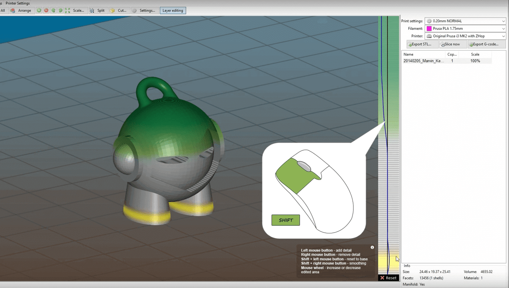Remove a copy using the red minus icon

[46, 10]
